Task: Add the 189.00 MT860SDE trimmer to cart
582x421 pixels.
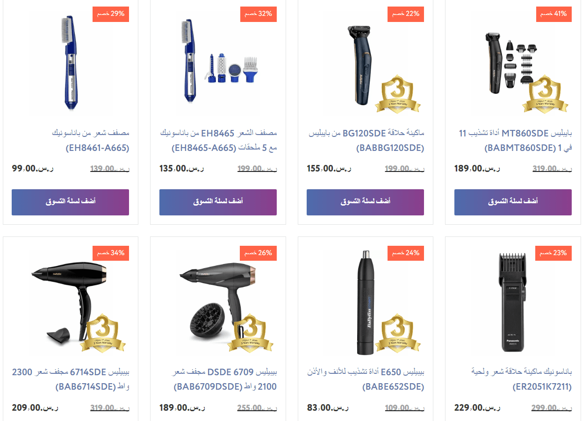Action: click(x=513, y=202)
